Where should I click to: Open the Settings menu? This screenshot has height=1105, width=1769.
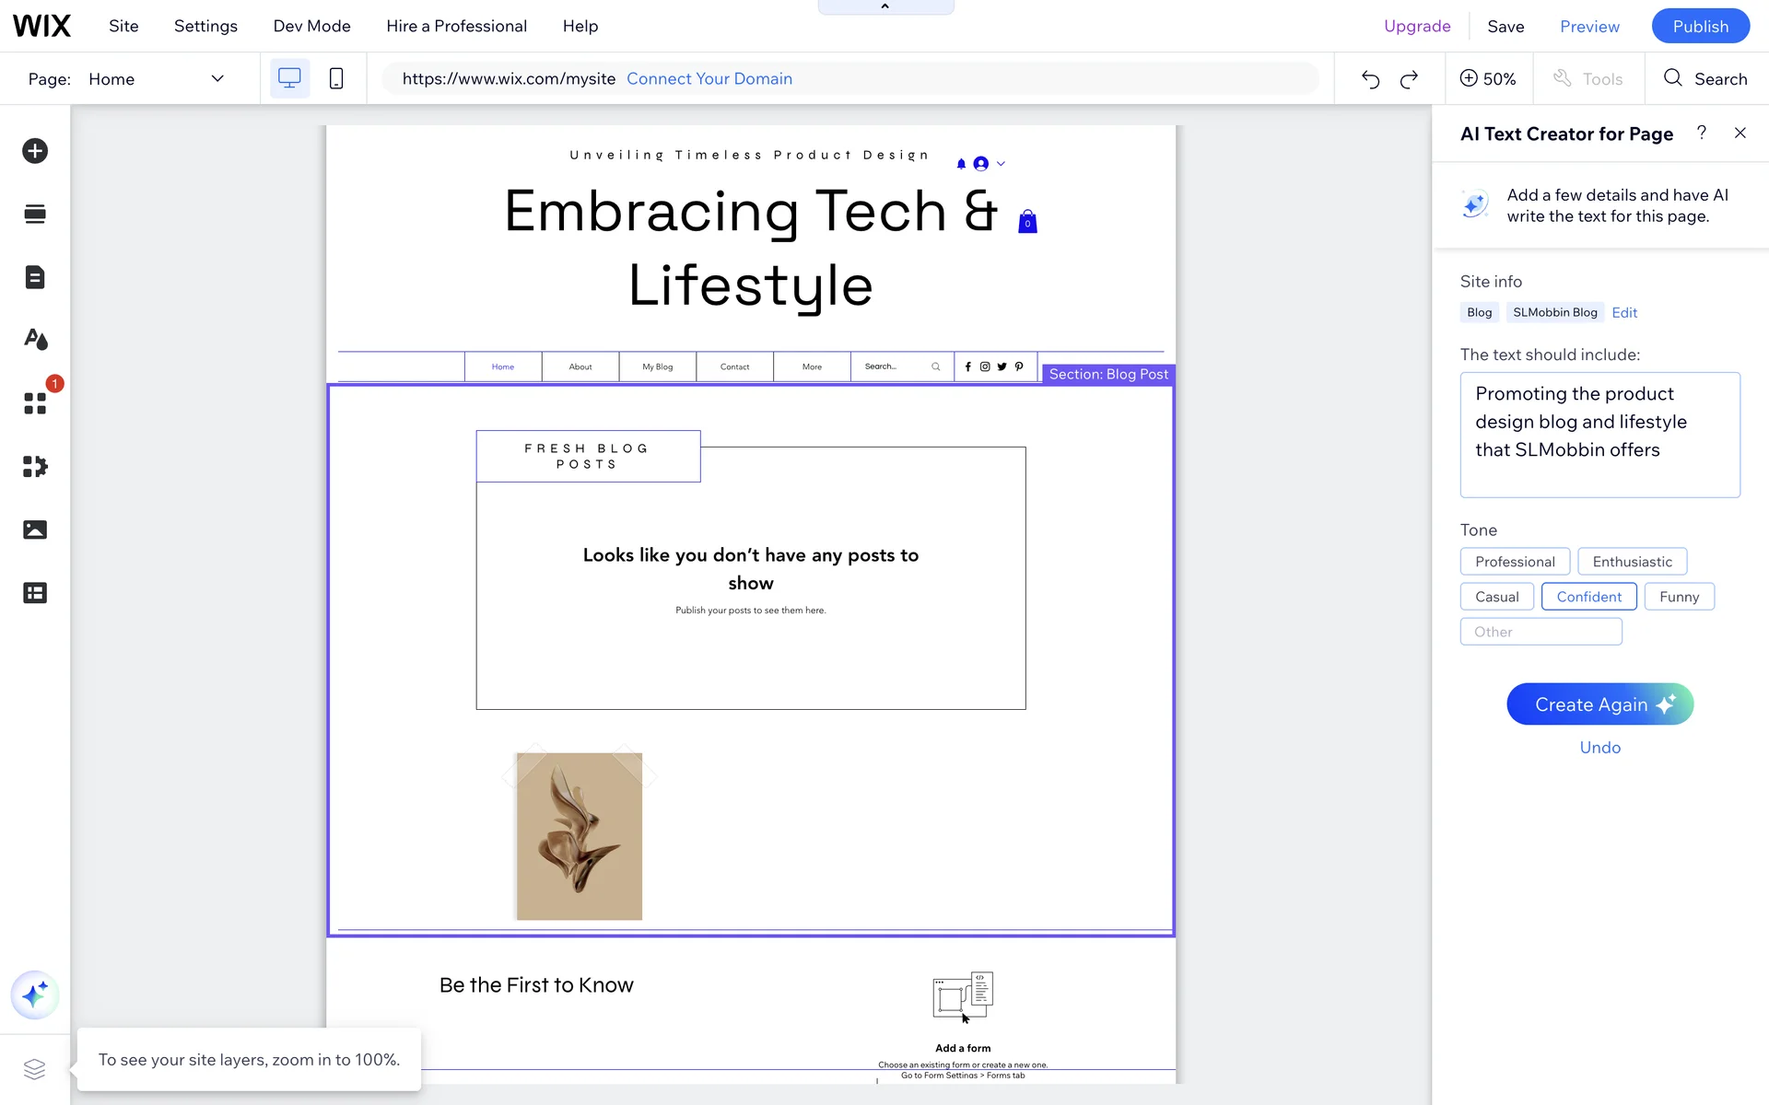point(205,26)
